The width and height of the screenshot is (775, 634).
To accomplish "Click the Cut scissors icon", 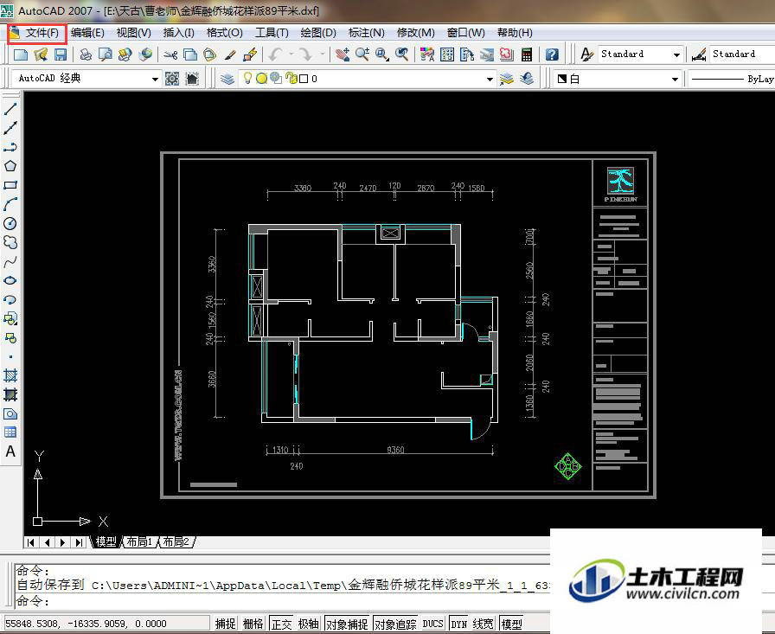I will tap(170, 54).
